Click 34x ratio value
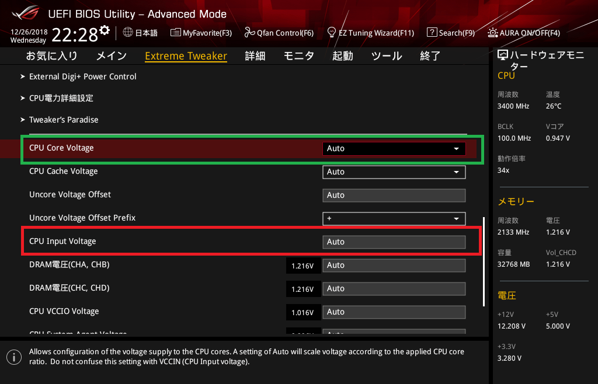This screenshot has width=598, height=384. (x=503, y=170)
